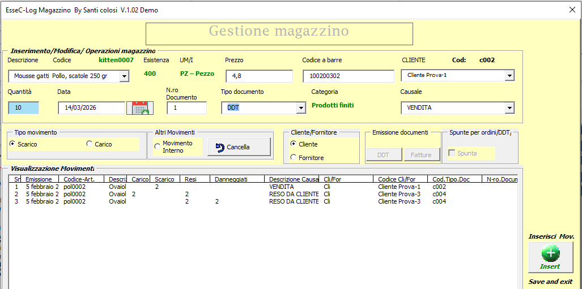Open the calendar date picker icon
Screen dimensions: 582x289
click(x=139, y=108)
